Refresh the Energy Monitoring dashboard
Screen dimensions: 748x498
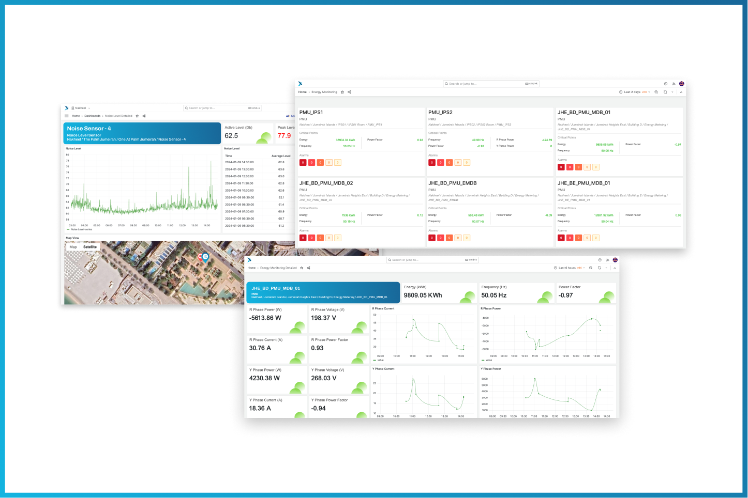point(665,92)
